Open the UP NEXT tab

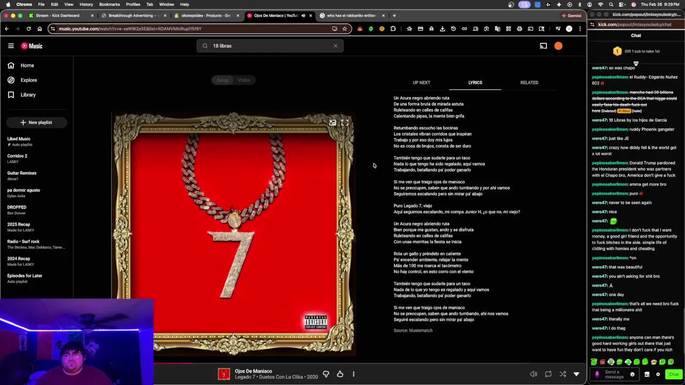coord(421,82)
